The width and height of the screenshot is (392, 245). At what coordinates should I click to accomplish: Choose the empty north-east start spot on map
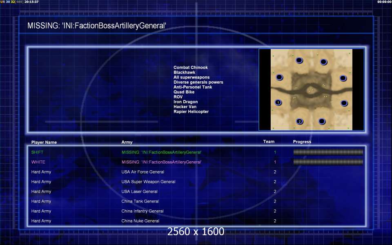323,62
